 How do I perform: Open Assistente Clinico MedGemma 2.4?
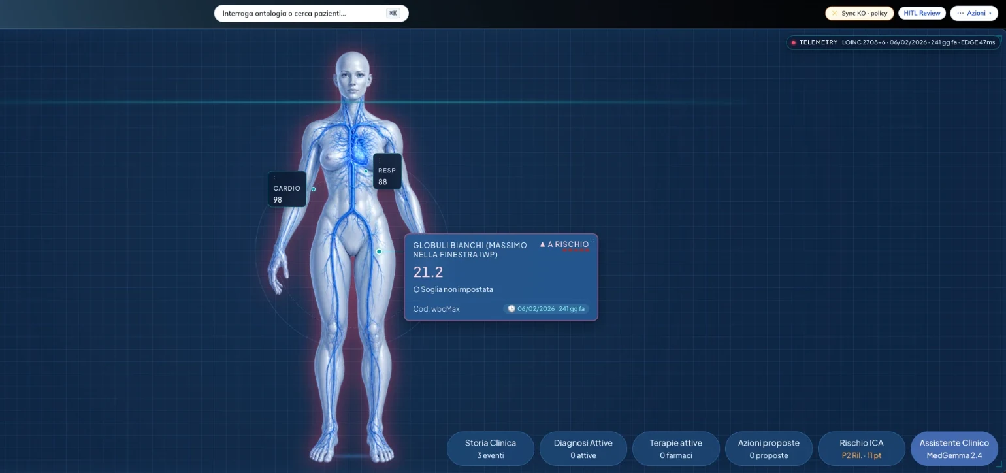pos(954,448)
